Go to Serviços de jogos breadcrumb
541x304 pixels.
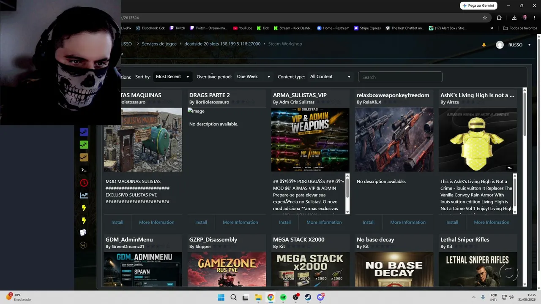pyautogui.click(x=159, y=44)
